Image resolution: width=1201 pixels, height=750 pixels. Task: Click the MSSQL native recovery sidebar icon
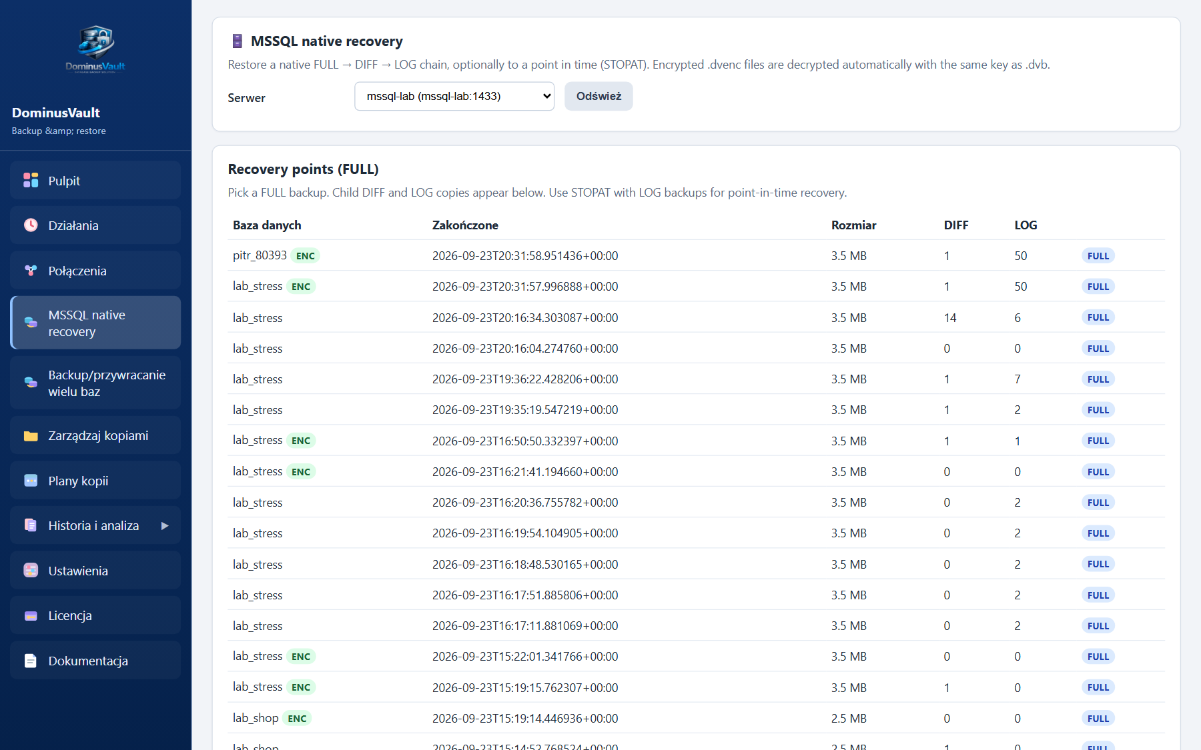point(31,323)
